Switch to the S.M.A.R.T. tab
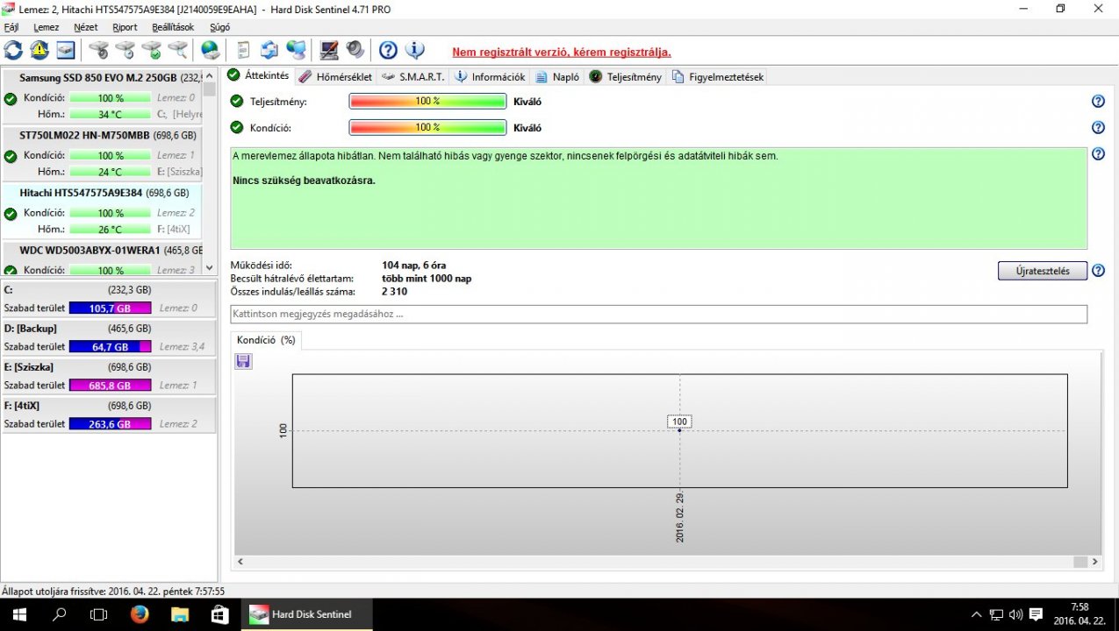This screenshot has height=631, width=1119. (413, 76)
